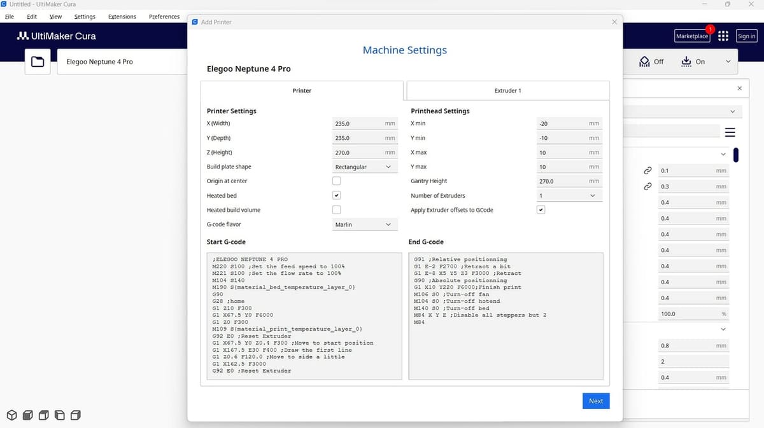Click the 0.3 mm value field
This screenshot has width=764, height=428.
click(693, 187)
